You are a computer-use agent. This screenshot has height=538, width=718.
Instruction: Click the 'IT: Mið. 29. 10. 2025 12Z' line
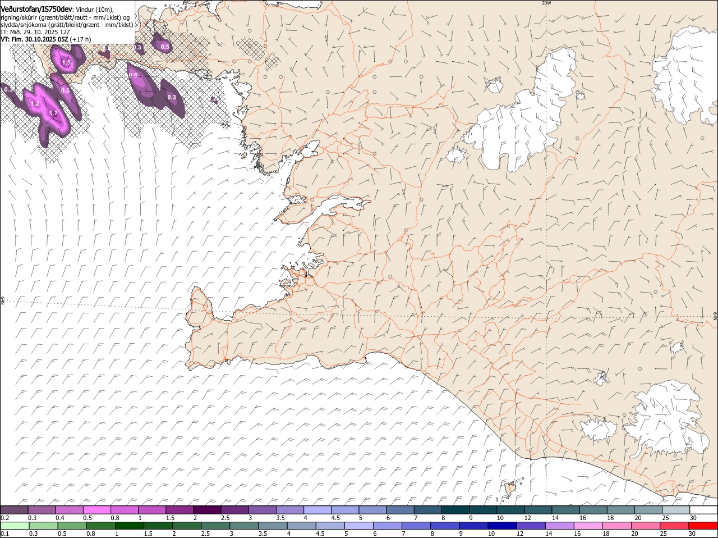[x=35, y=32]
